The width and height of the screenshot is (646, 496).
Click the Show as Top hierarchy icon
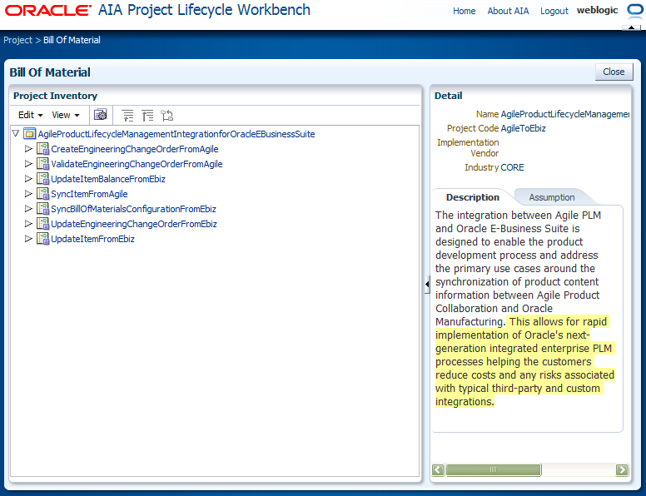click(x=166, y=116)
